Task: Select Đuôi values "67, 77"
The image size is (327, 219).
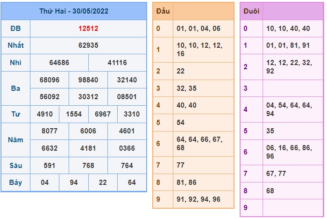Action: click(276, 174)
